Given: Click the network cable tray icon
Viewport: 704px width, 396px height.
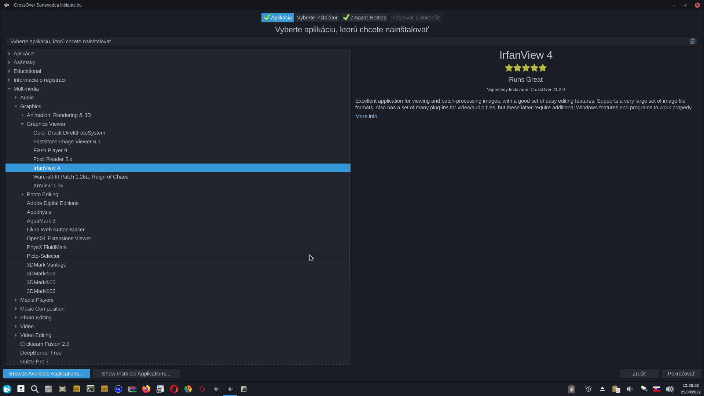Looking at the screenshot, I should pos(643,389).
